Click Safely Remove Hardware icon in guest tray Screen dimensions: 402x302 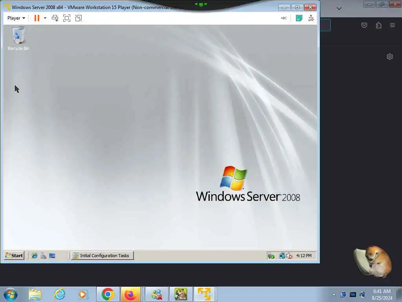point(271,256)
